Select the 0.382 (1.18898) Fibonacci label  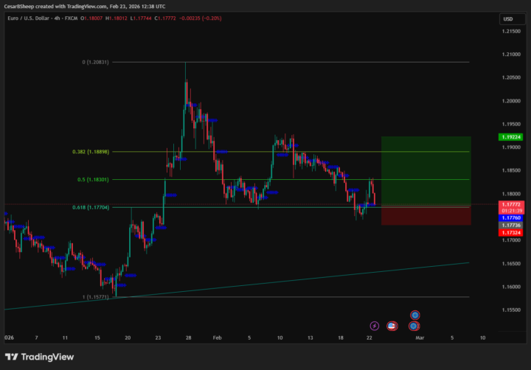pos(91,152)
